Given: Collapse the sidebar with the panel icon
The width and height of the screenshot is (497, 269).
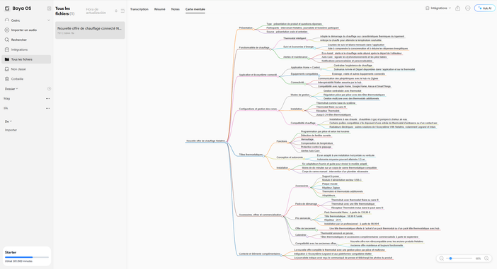Looking at the screenshot, I should coord(49,8).
